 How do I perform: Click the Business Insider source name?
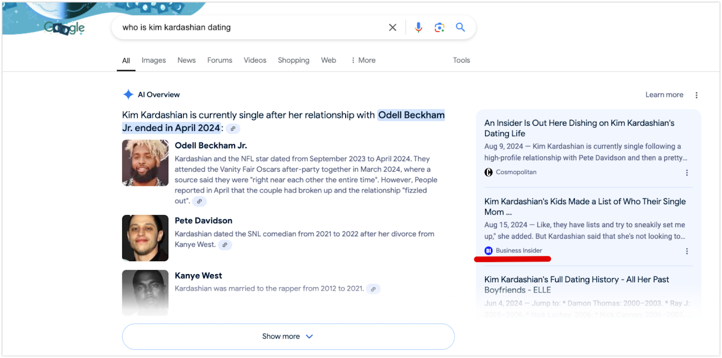pyautogui.click(x=519, y=251)
